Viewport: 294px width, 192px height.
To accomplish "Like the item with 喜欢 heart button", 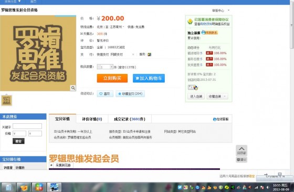I will tap(105, 94).
